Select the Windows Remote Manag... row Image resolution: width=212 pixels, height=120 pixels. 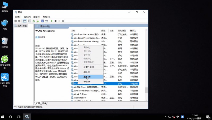[105, 41]
